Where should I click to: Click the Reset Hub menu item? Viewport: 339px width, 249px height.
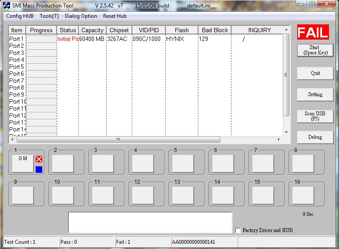[115, 16]
